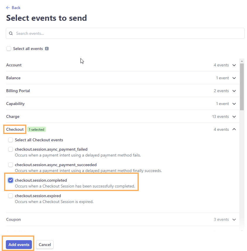
Task: Check checkout.session.expired checkbox
Action: coord(11,196)
